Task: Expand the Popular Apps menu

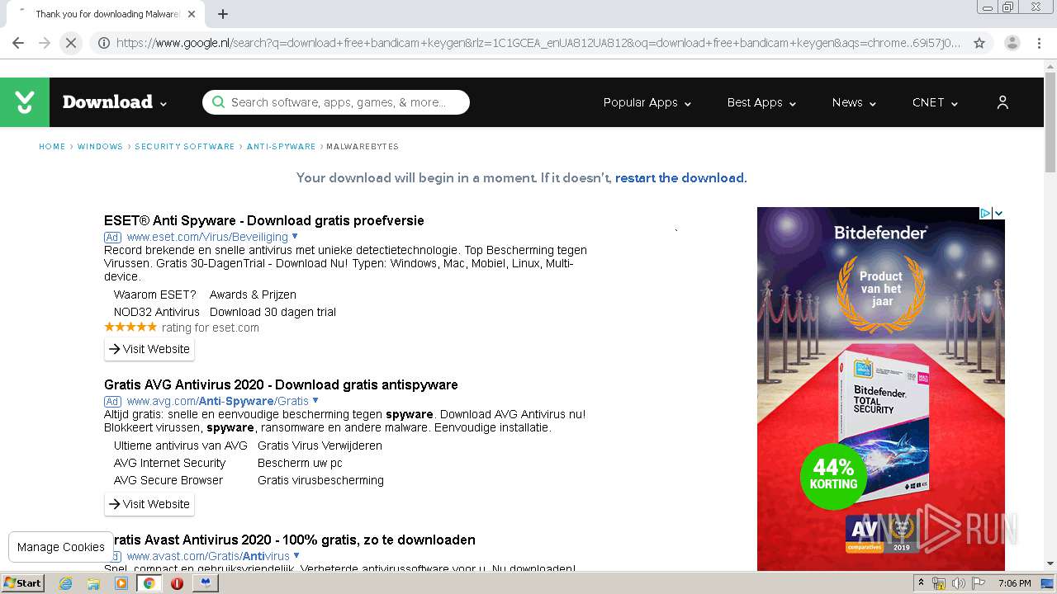Action: (x=647, y=102)
